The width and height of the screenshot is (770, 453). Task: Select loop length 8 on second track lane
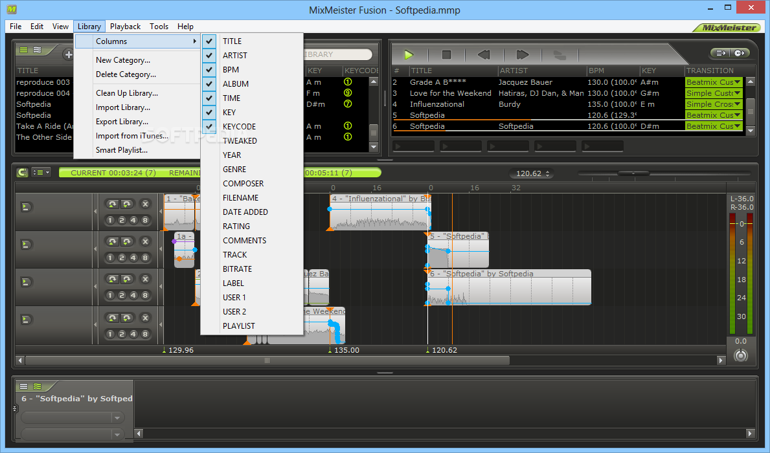pyautogui.click(x=145, y=258)
